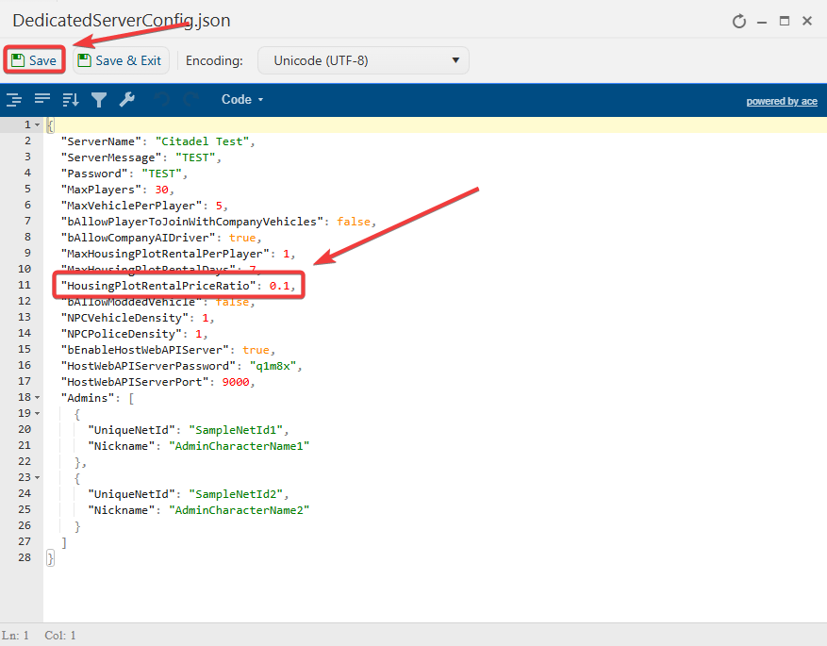Open the Code mode dropdown

click(x=242, y=99)
